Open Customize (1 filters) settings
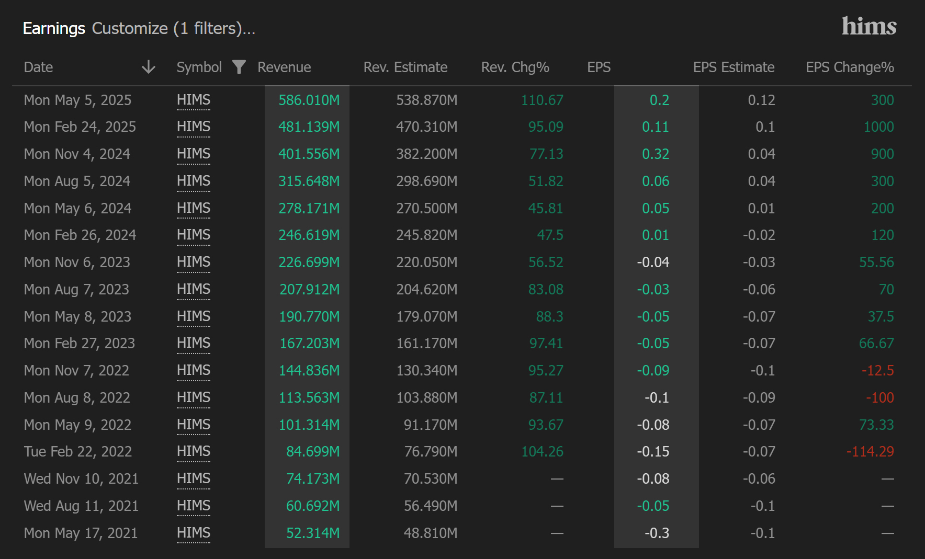The width and height of the screenshot is (925, 559). [x=173, y=28]
